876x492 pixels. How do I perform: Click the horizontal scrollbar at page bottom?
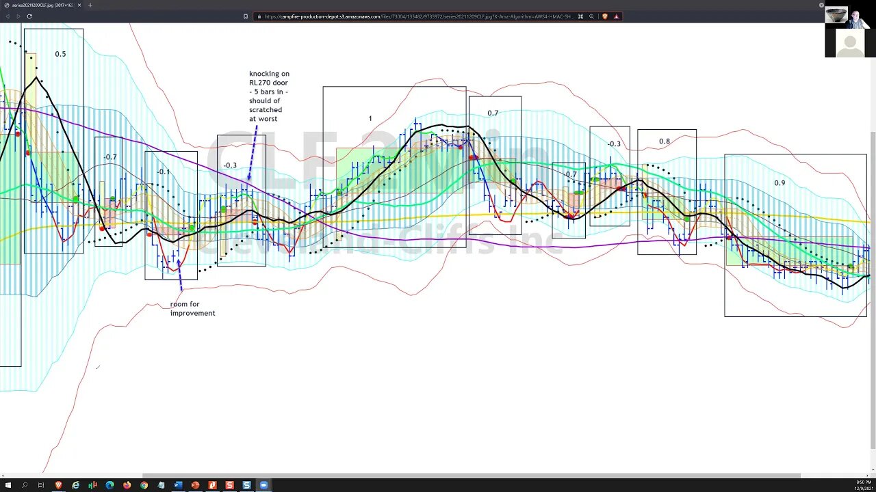point(471,476)
